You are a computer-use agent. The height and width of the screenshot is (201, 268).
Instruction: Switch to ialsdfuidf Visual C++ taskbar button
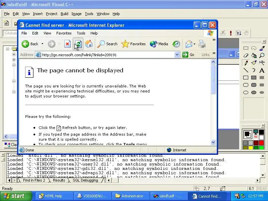(x=169, y=196)
